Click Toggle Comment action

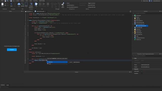(x=91, y=3)
